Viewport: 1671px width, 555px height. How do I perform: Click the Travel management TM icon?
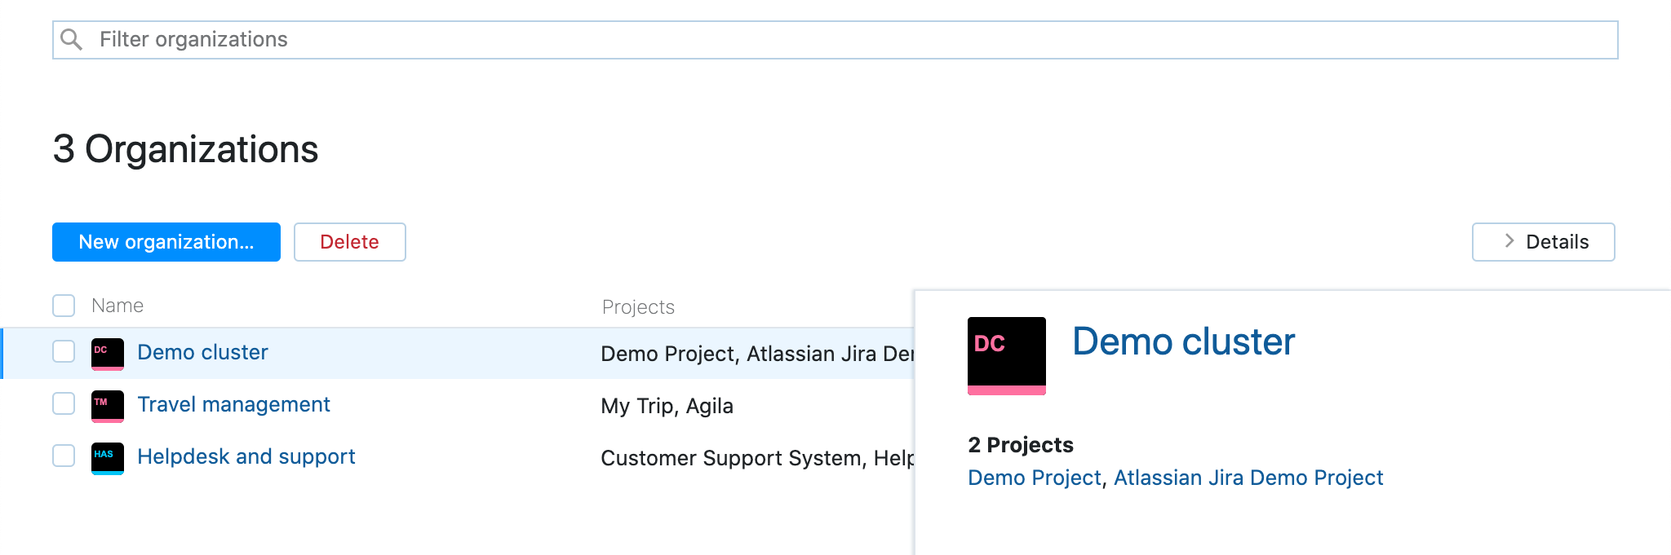click(x=107, y=406)
